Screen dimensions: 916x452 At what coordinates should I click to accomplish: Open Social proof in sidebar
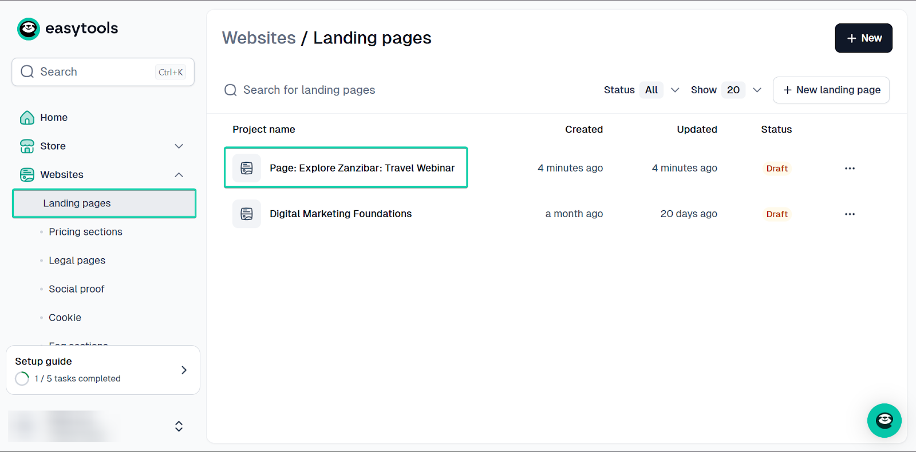[77, 289]
